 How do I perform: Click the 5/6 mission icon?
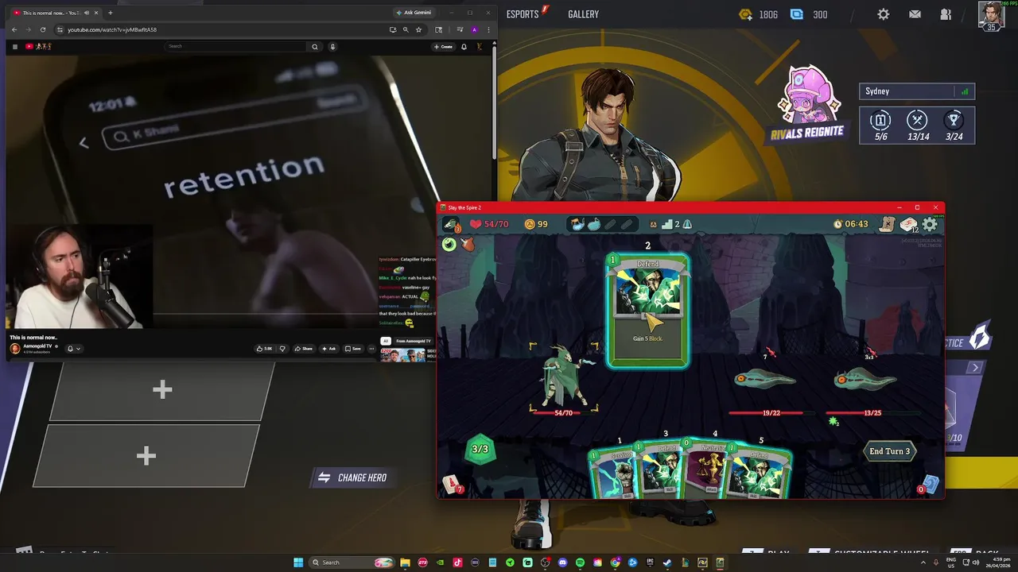(880, 121)
